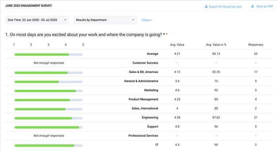Viewport: 278px width, 151px height.
Task: Click the Product Management row label
Action: point(143,99)
